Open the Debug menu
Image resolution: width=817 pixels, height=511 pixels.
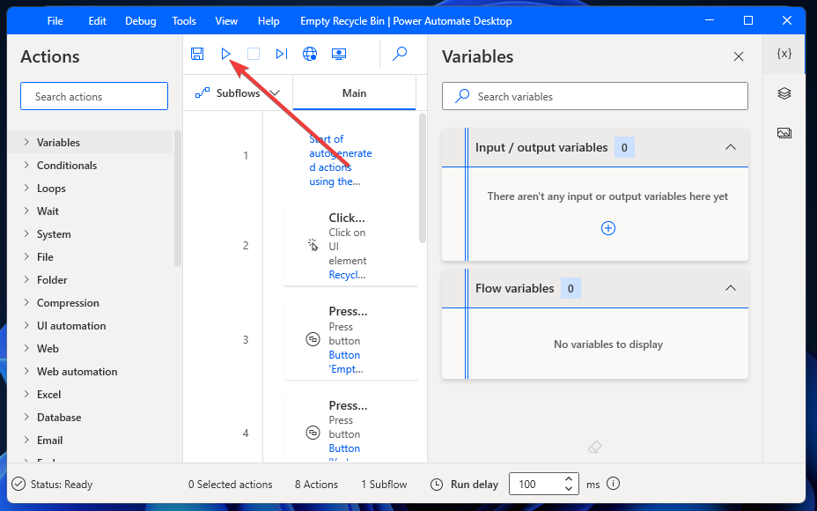point(141,21)
